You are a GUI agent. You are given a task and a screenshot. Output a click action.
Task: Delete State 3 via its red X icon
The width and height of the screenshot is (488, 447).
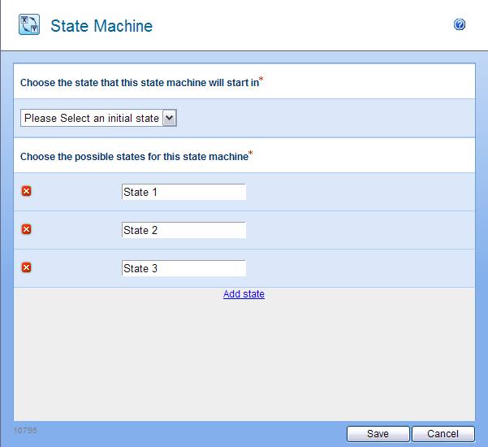(26, 267)
